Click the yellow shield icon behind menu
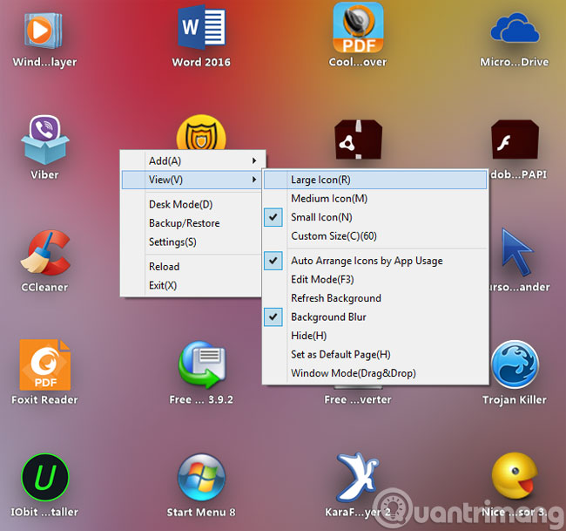Screen dimensions: 566x531 pyautogui.click(x=201, y=133)
